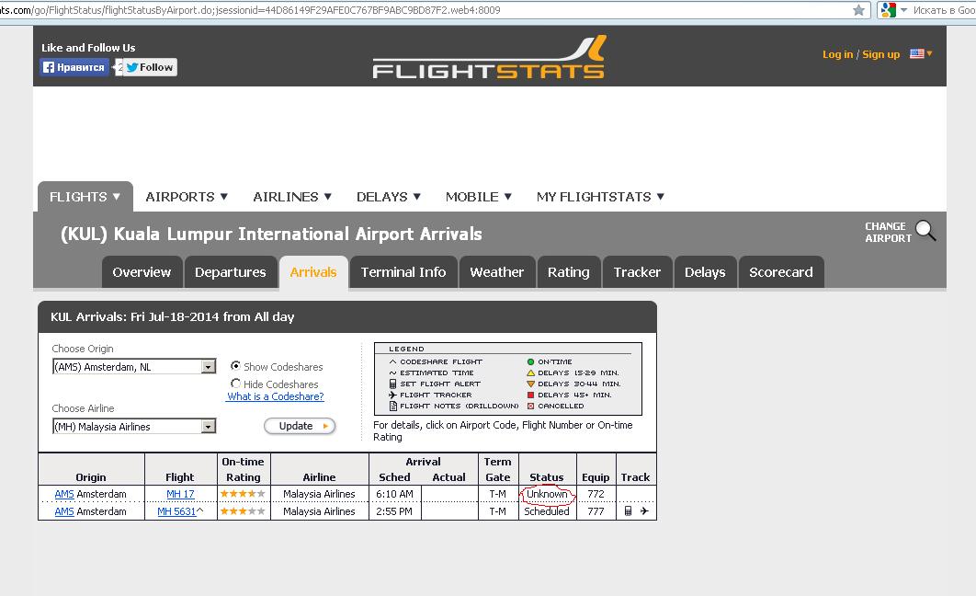Click equipment 777 cell
The width and height of the screenshot is (976, 596).
click(596, 511)
